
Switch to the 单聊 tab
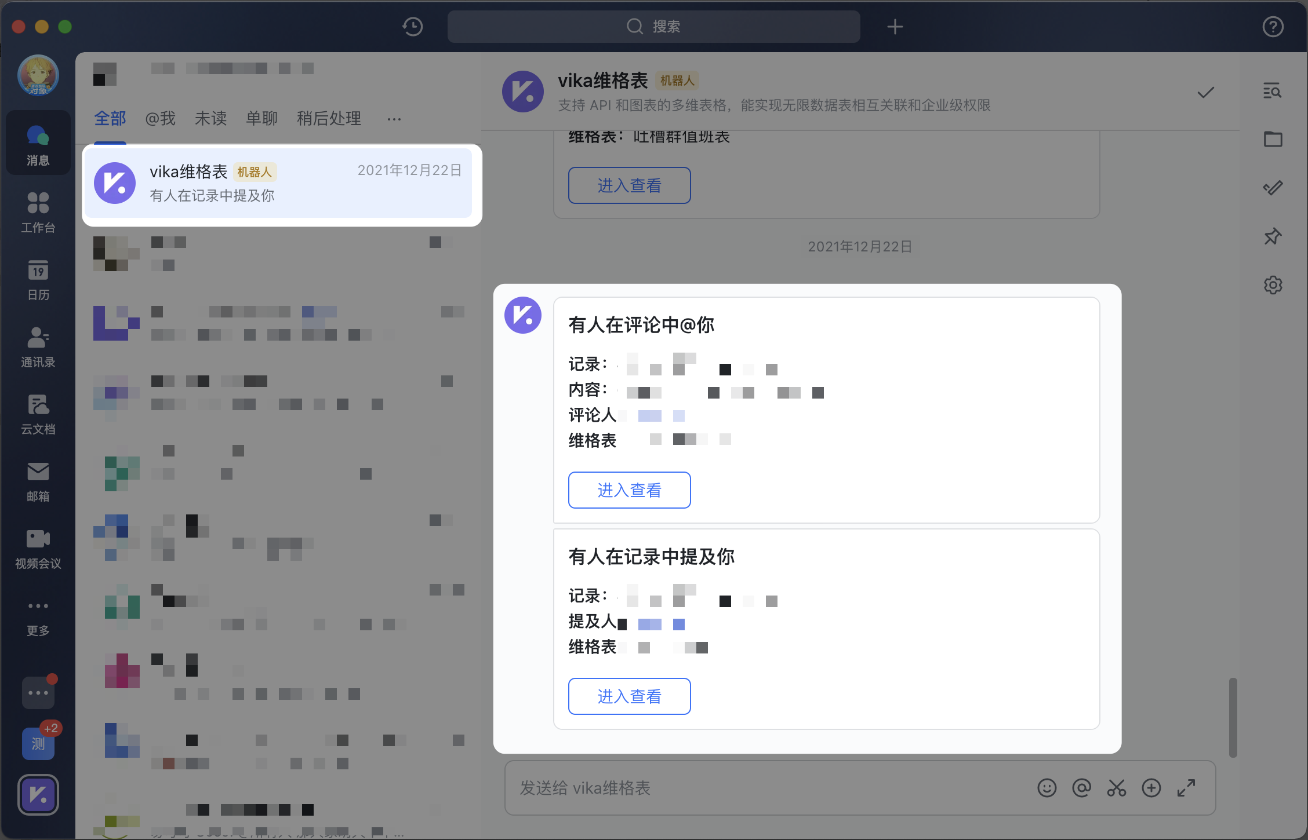pos(261,118)
